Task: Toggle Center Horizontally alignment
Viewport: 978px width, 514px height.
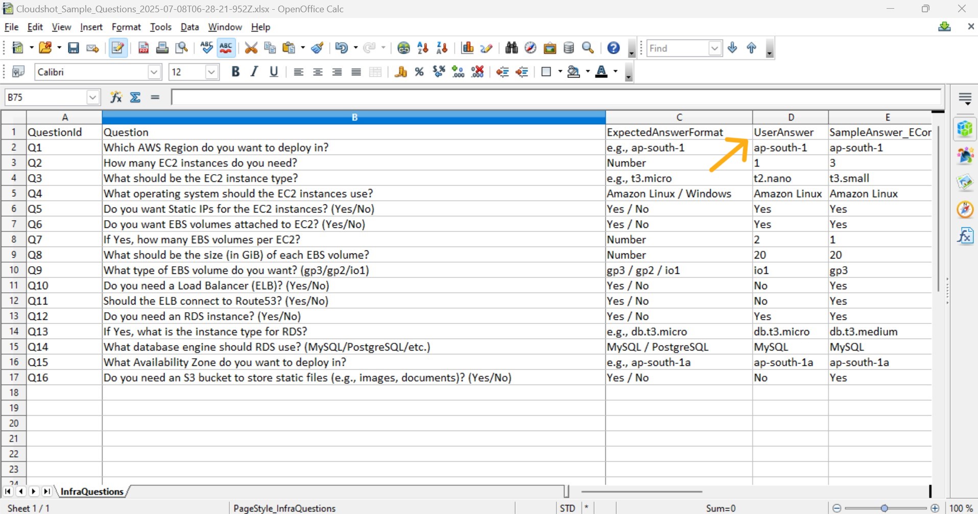Action: (x=318, y=72)
